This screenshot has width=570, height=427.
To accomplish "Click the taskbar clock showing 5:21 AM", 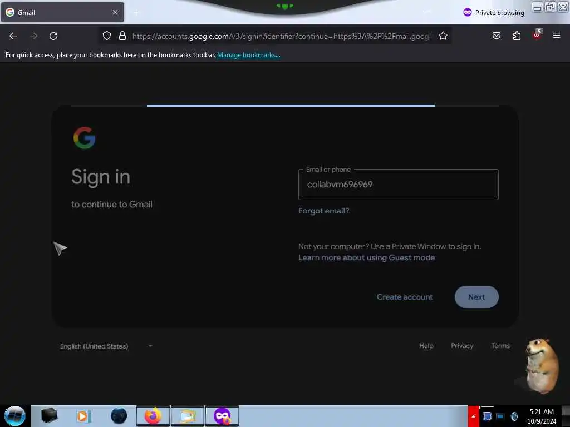I will [x=542, y=416].
